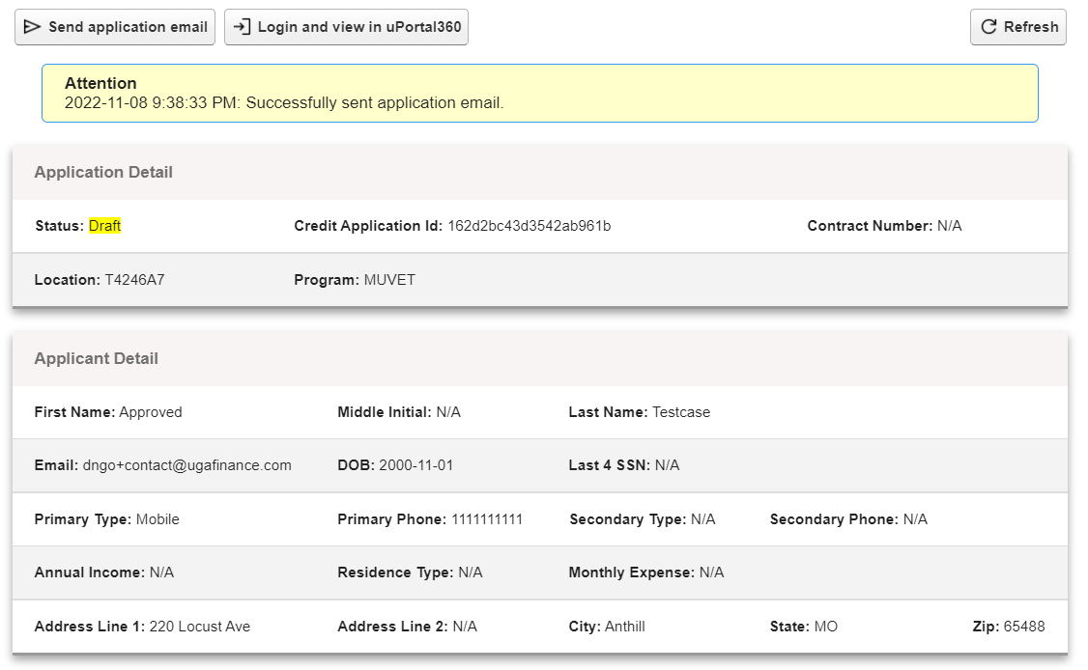Click the highlighted Draft status value
The height and width of the screenshot is (670, 1088).
click(104, 226)
